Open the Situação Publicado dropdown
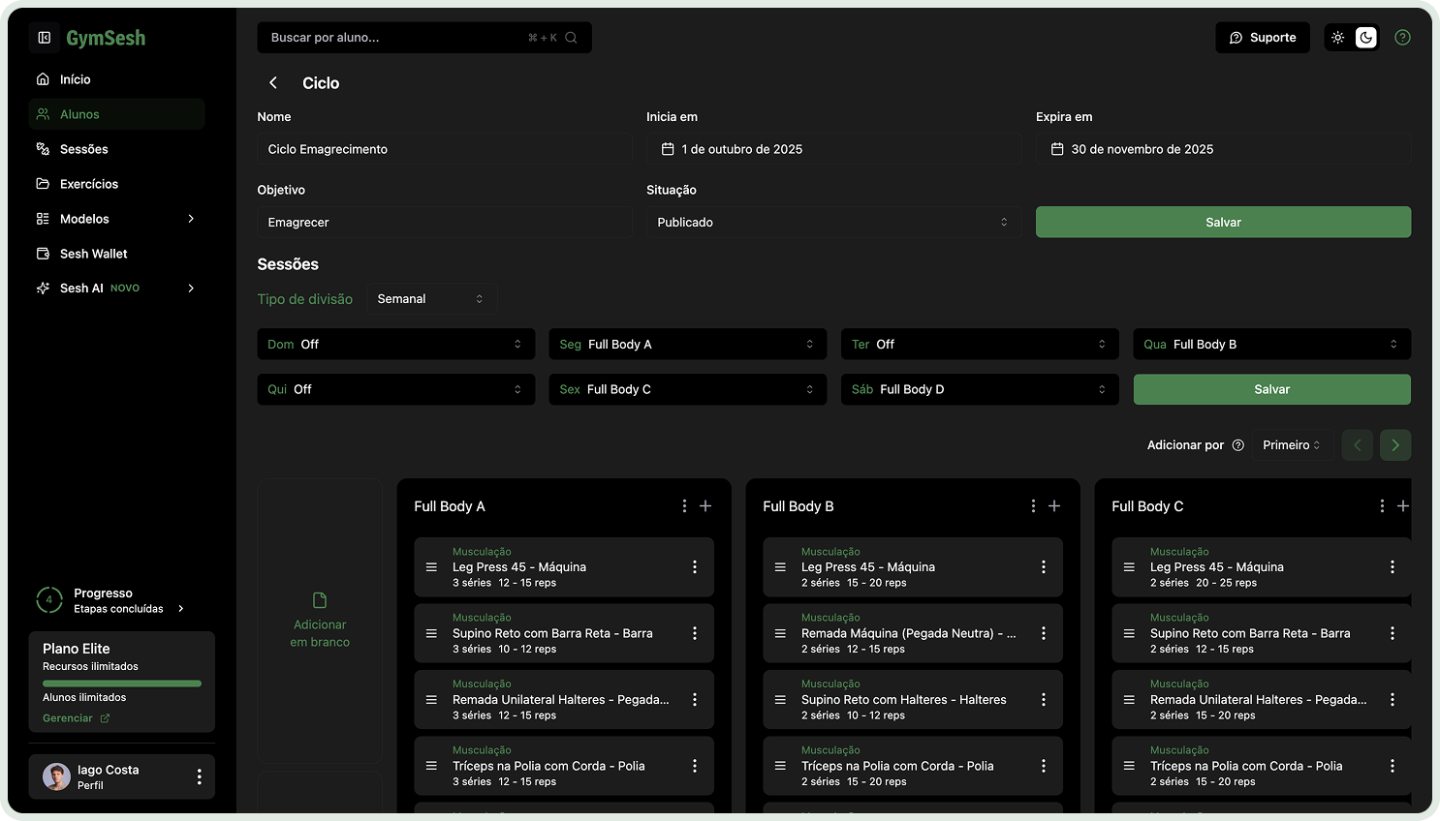Screen dimensions: 1440x821 (x=832, y=223)
